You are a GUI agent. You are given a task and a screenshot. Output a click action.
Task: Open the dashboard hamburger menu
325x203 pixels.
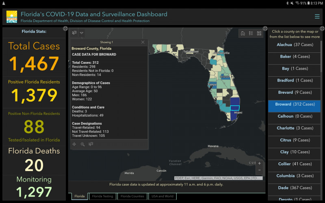point(317,17)
